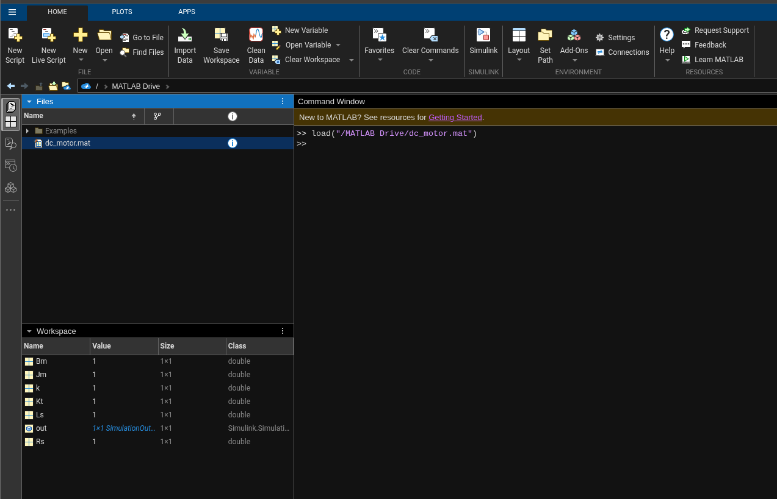
Task: Open the Workspace panel actions menu
Action: pyautogui.click(x=283, y=331)
